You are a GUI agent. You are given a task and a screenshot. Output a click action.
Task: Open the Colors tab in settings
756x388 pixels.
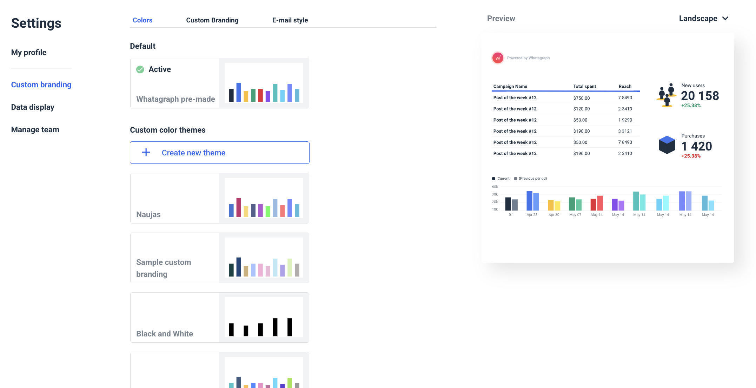142,20
